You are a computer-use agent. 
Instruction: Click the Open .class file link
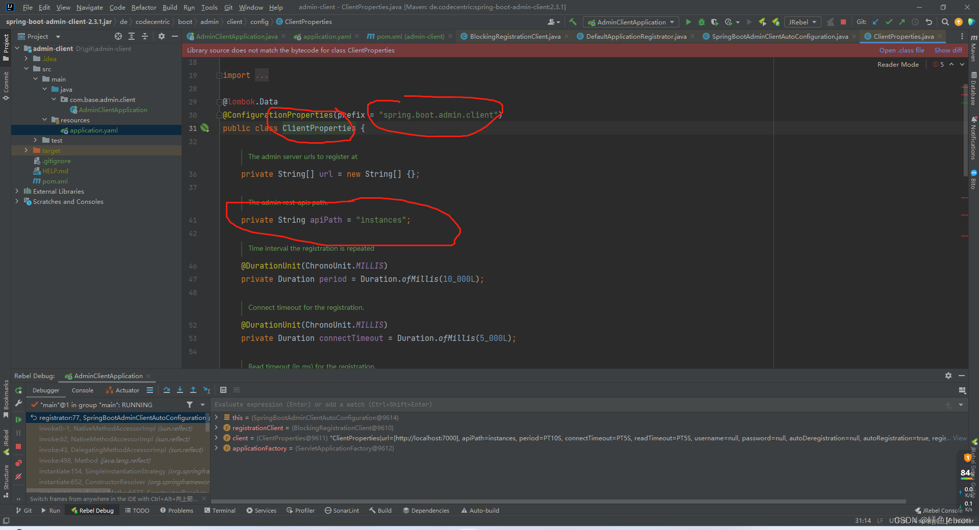(x=901, y=50)
